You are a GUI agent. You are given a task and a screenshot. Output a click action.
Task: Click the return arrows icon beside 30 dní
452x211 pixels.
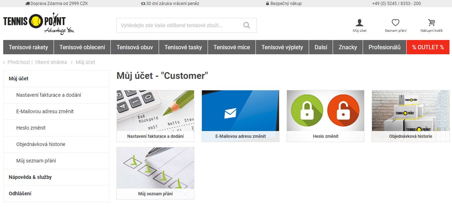tap(143, 4)
